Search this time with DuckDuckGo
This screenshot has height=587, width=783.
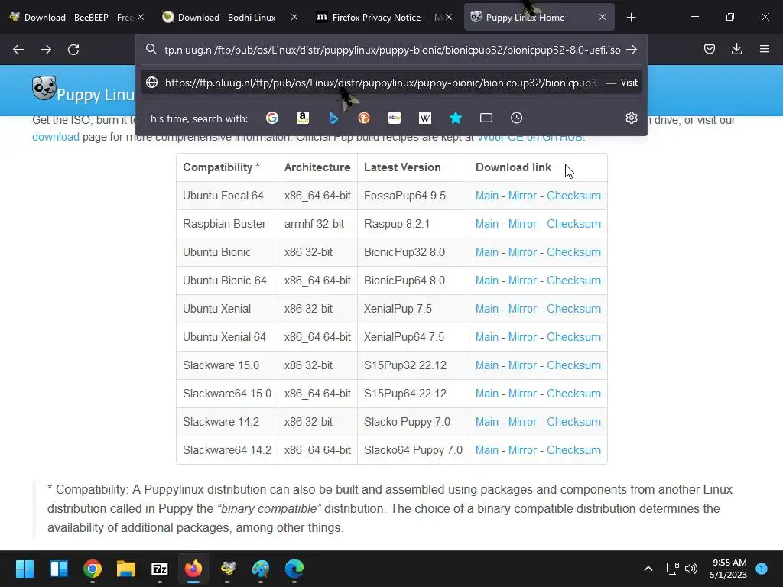364,118
